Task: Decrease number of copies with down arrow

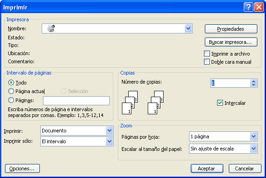Action: click(254, 85)
